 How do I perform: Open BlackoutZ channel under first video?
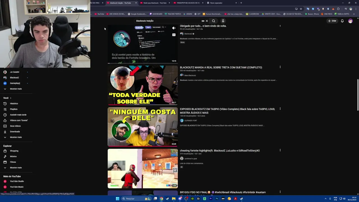(188, 34)
